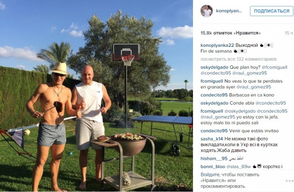Open oskydelgado commenter profile on 'Que plan hoy?'

coord(215,68)
